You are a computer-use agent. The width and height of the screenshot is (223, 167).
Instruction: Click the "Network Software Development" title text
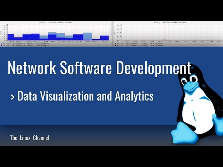point(99,68)
